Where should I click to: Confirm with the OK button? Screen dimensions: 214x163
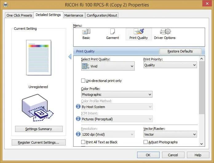click(x=148, y=155)
